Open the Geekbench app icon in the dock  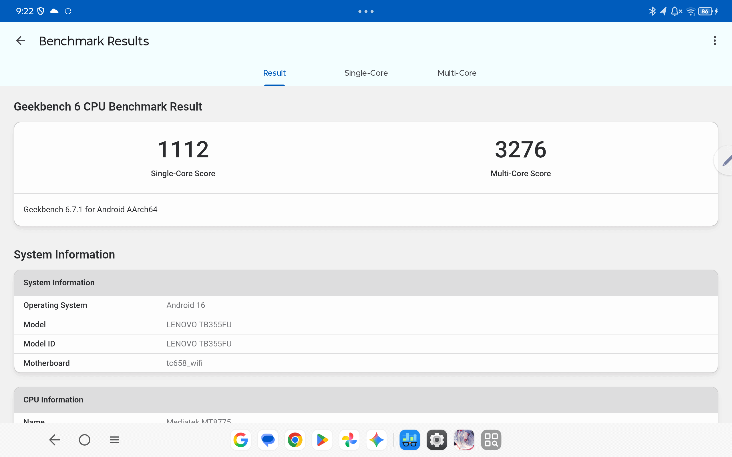coord(409,440)
